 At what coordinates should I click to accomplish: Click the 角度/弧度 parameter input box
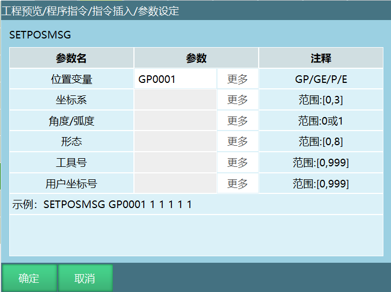175,121
